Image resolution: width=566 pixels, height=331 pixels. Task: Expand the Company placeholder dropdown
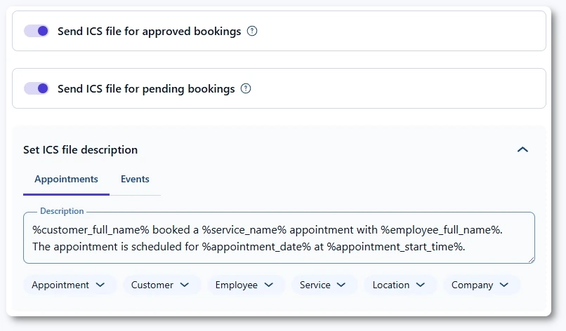[480, 285]
